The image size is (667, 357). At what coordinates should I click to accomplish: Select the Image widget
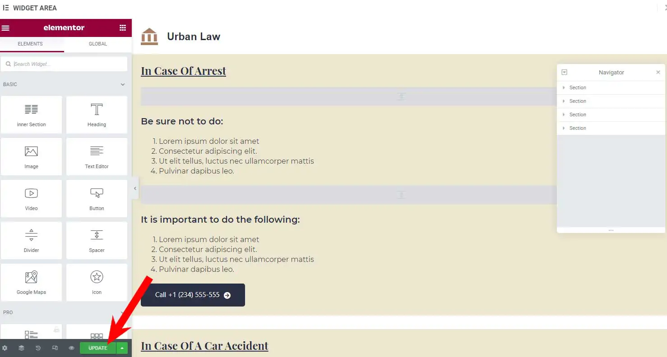(x=31, y=156)
